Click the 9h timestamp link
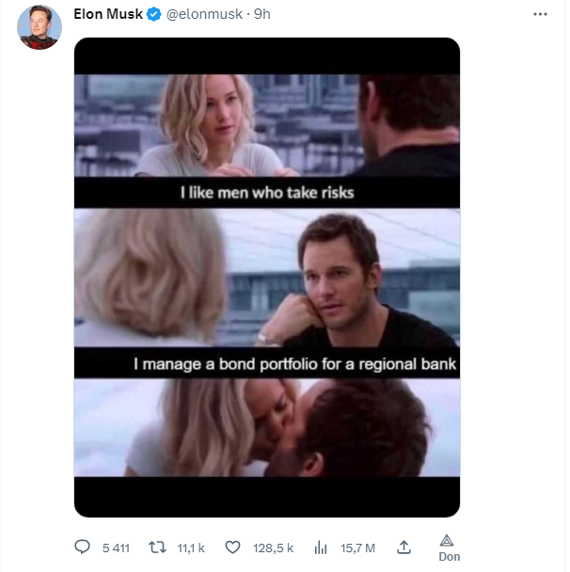570x572 pixels. [262, 16]
